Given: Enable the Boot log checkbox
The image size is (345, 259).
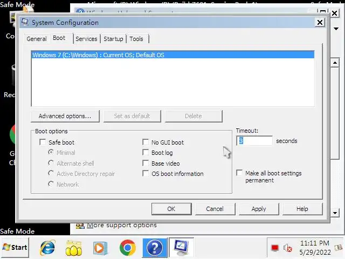Looking at the screenshot, I should 146,152.
